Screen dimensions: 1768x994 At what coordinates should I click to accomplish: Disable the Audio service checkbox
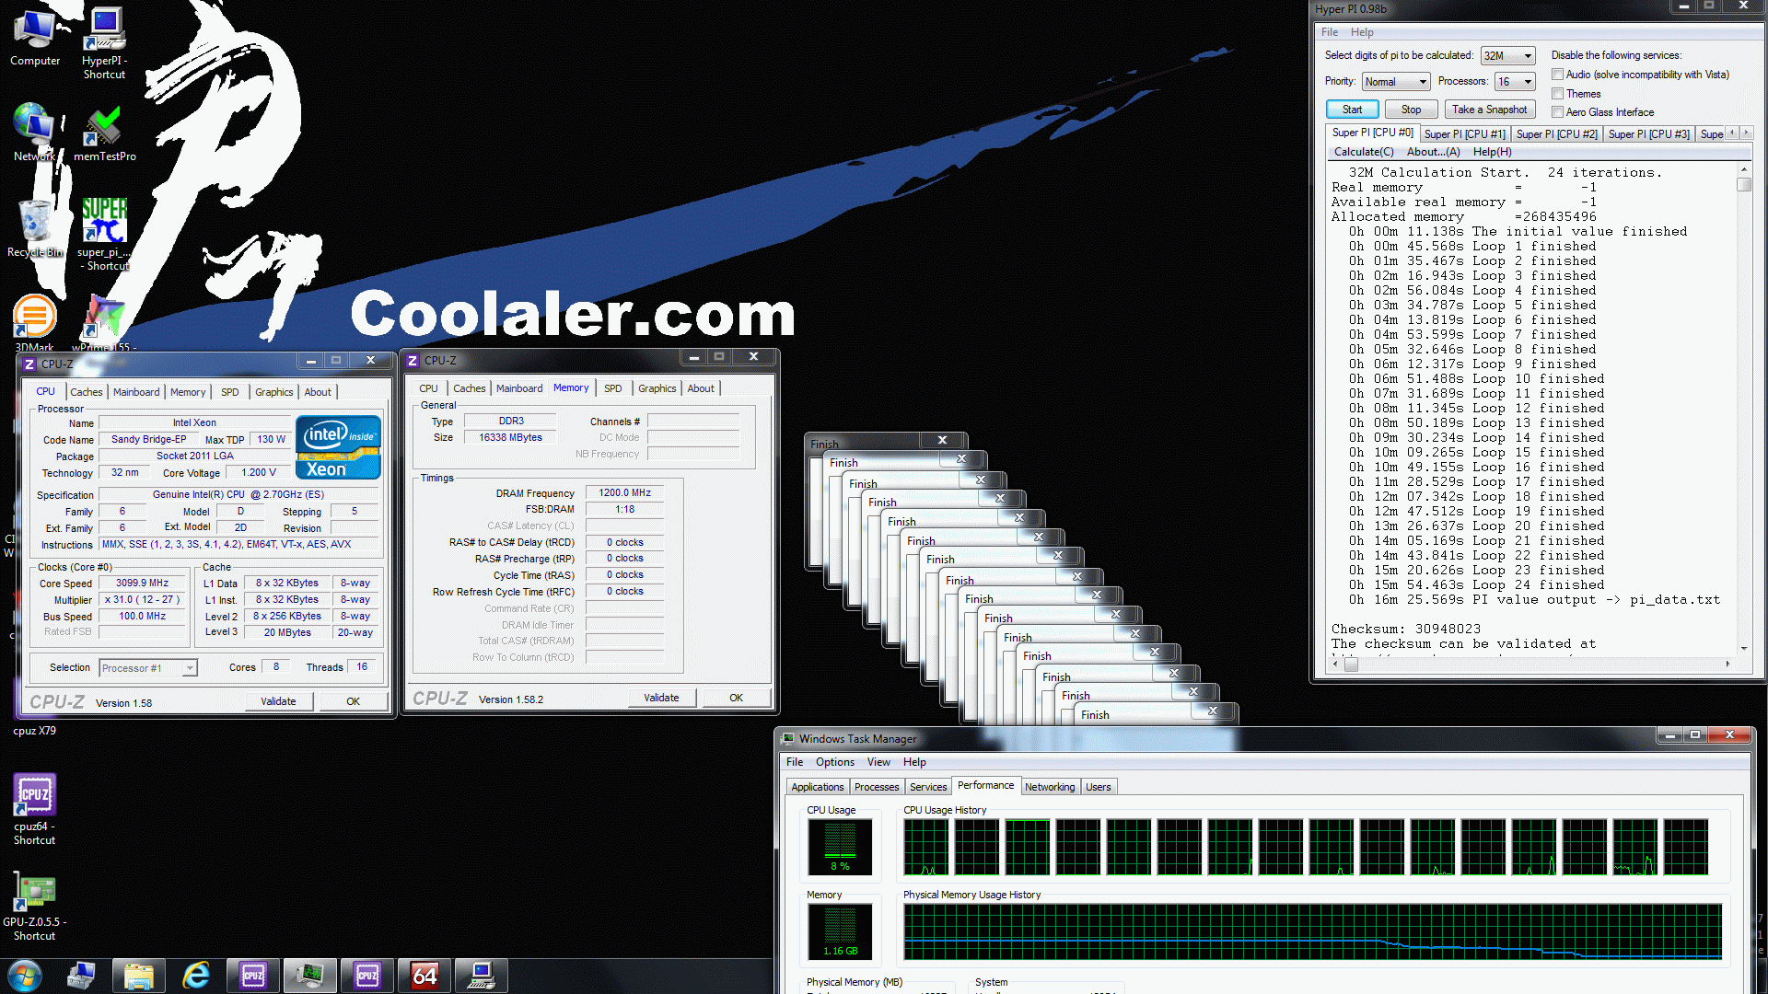pos(1557,75)
